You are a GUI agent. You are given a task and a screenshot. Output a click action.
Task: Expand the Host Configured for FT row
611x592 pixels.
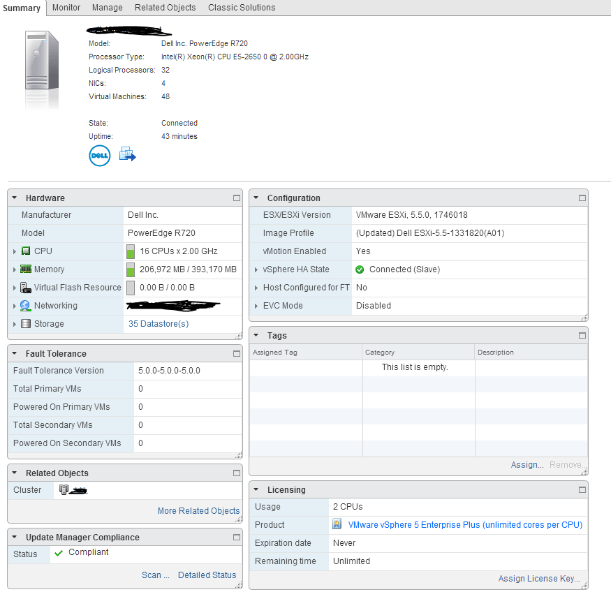(x=256, y=288)
